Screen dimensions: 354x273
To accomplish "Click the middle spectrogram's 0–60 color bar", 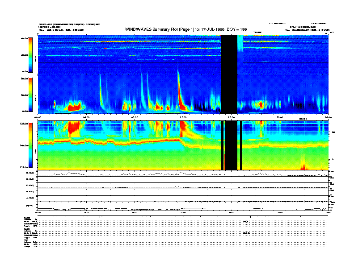I will (30, 95).
